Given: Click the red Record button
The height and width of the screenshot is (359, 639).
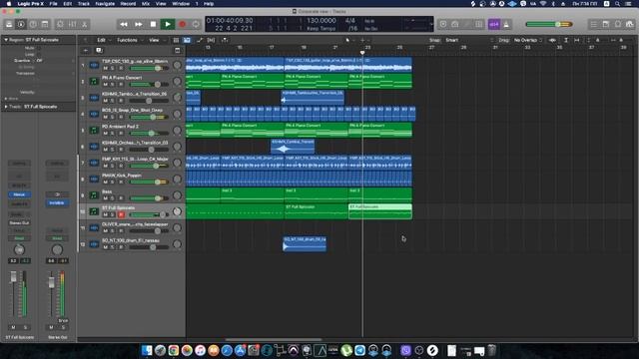Looking at the screenshot, I should [x=182, y=24].
